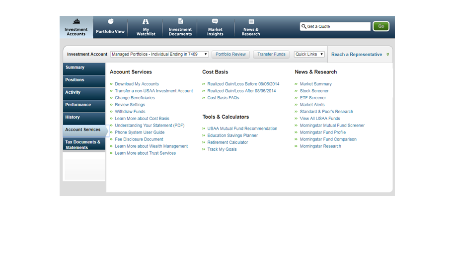The height and width of the screenshot is (261, 453).
Task: Open the Quick Links dropdown
Action: pos(309,54)
